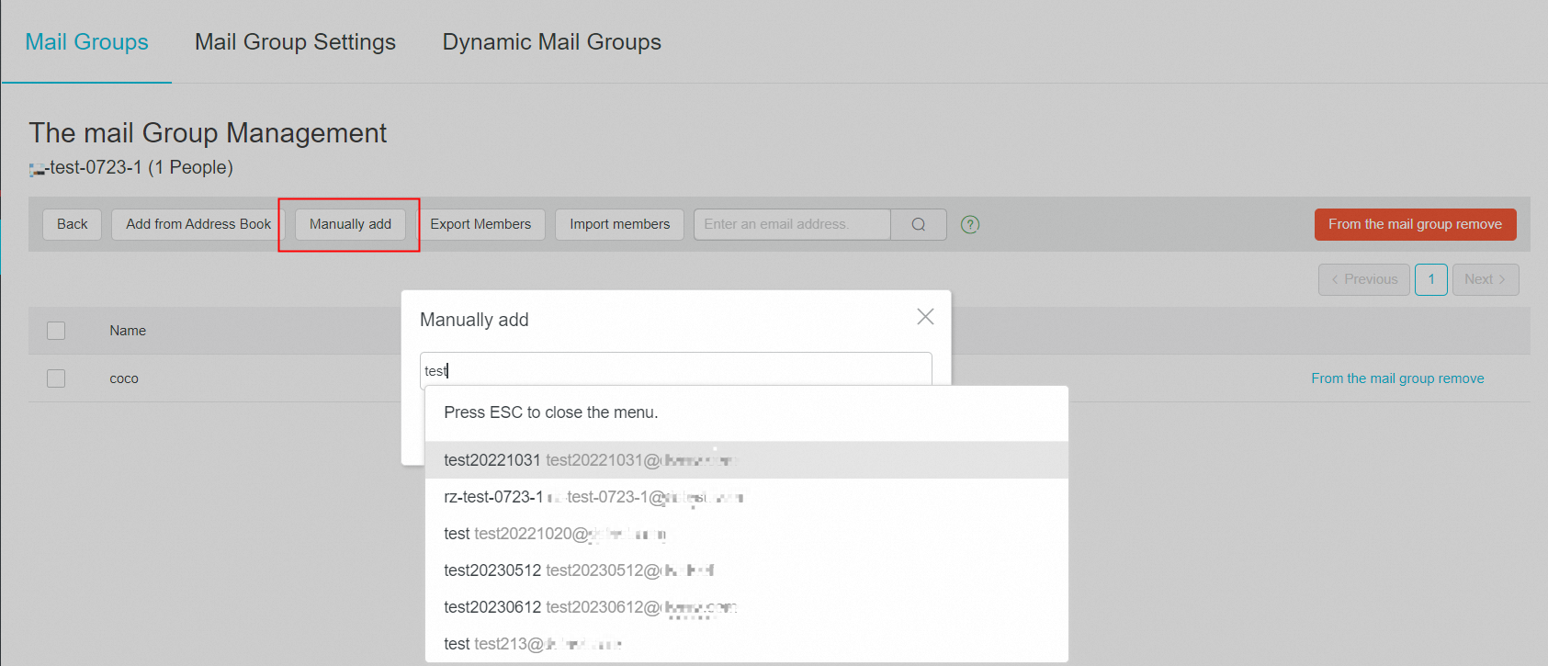1548x666 pixels.
Task: Tick the select-all checkbox in Name header
Action: 56,331
